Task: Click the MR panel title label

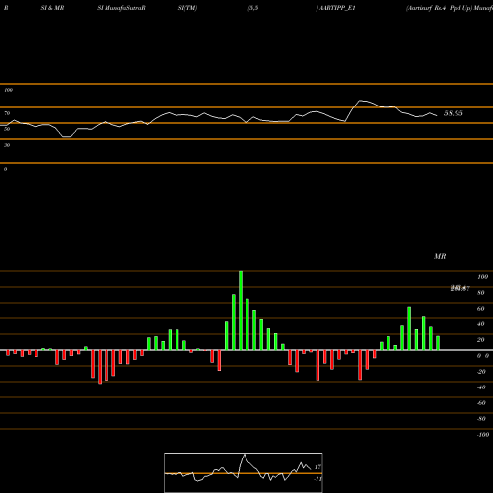Action: click(440, 256)
